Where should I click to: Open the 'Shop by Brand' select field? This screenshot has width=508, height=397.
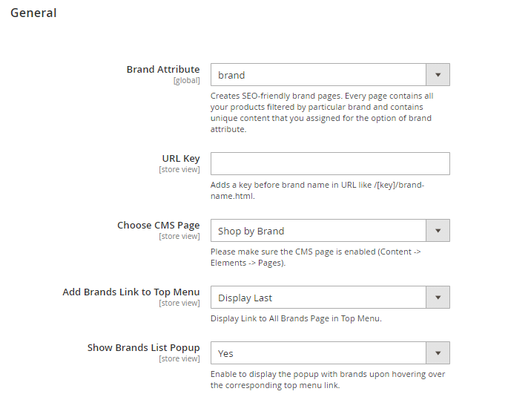coord(318,231)
